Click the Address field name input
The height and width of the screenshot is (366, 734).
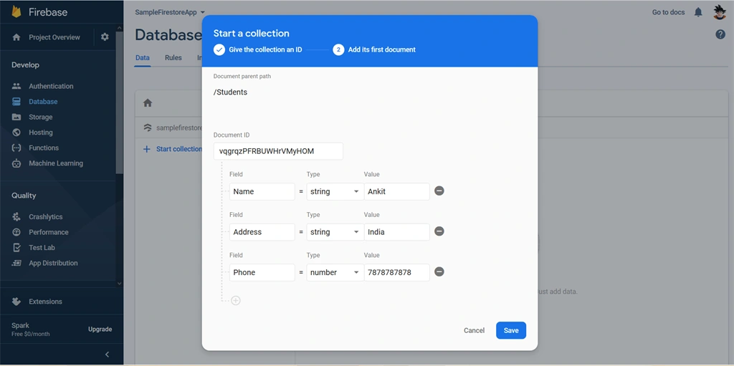(x=262, y=232)
